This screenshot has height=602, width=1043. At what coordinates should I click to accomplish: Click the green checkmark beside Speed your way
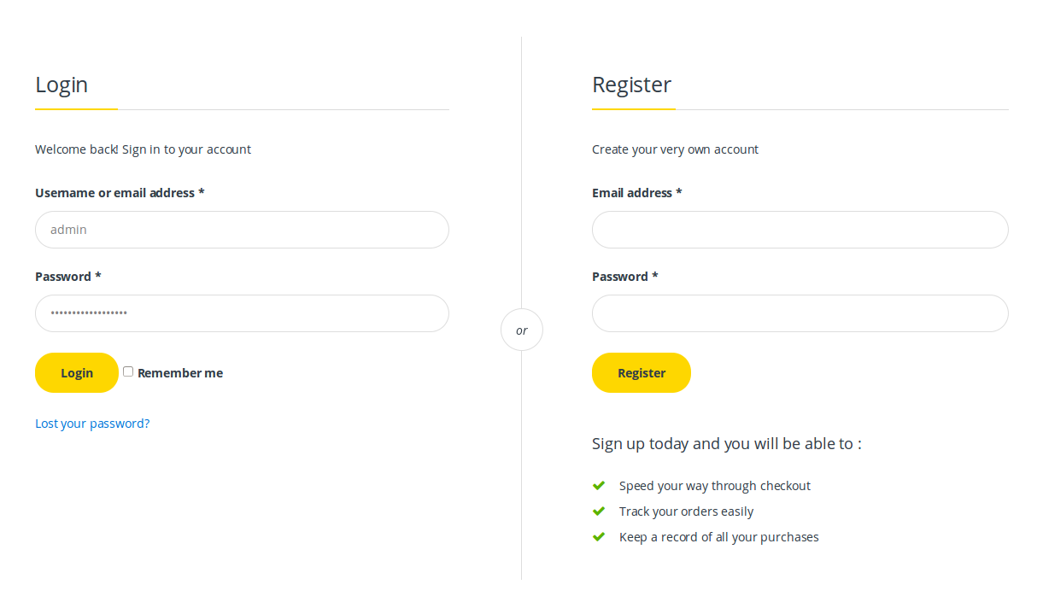[x=599, y=486]
